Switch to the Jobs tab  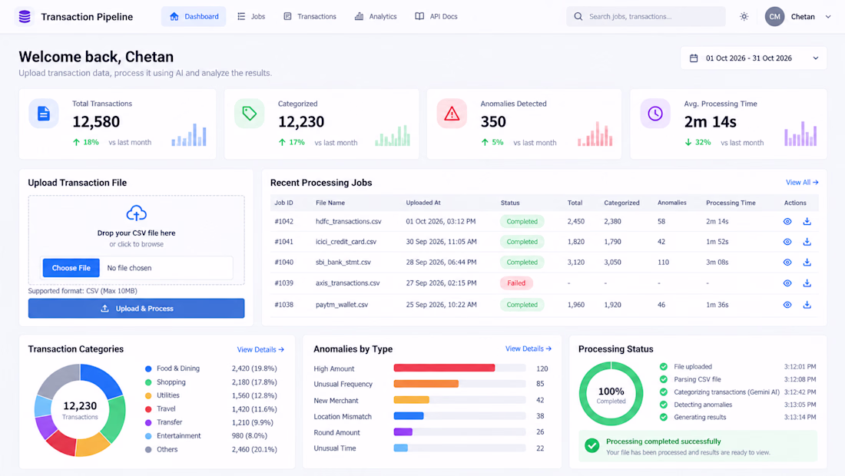252,17
